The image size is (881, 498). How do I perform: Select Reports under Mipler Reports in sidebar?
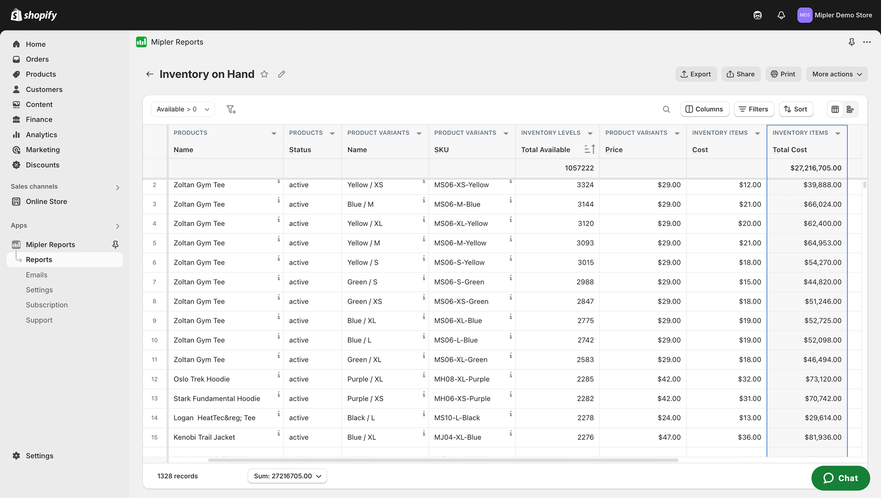click(x=39, y=259)
